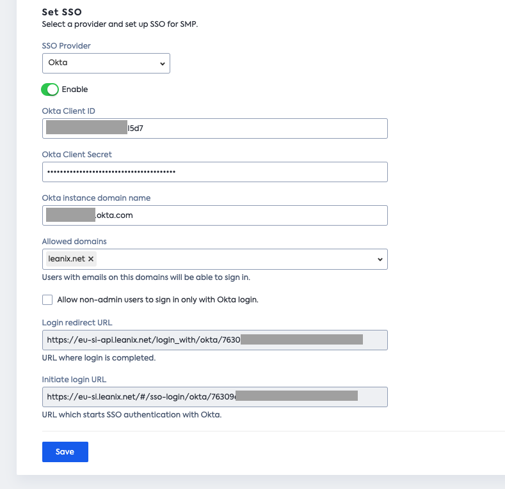Open the SSO Provider dropdown showing Okta
This screenshot has height=489, width=505.
tap(106, 63)
